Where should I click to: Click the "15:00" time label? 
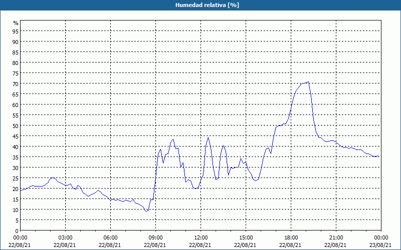[246, 238]
